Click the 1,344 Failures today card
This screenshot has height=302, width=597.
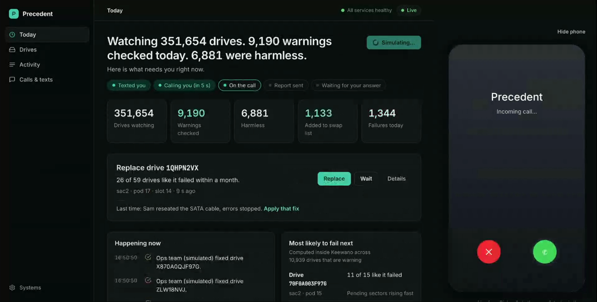(x=391, y=121)
